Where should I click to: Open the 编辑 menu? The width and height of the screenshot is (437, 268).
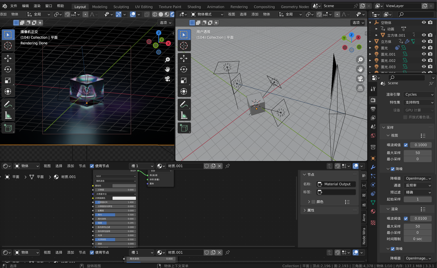[x=25, y=6]
